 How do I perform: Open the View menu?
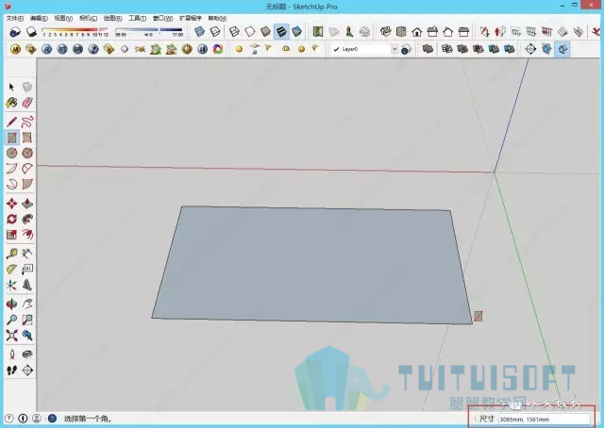[x=63, y=18]
